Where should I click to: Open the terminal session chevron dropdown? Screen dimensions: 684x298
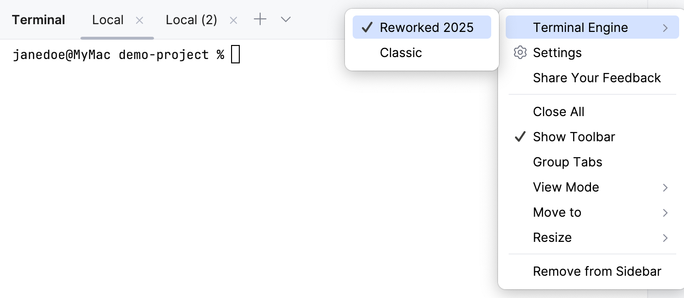pos(285,20)
